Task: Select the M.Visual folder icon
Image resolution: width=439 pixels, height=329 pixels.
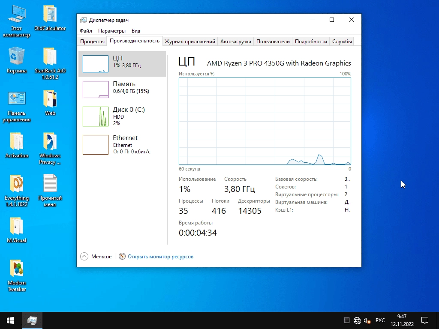Action: tap(17, 230)
